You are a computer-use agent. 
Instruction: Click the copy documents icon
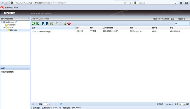coord(60,23)
